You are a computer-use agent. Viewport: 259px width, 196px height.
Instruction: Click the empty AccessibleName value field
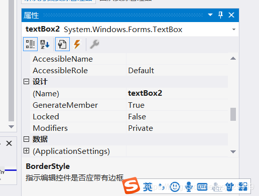[177, 59]
